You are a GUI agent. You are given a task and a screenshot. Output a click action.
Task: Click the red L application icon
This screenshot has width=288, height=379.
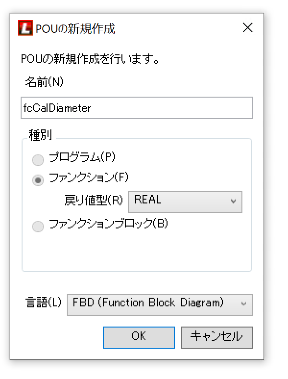coord(25,28)
